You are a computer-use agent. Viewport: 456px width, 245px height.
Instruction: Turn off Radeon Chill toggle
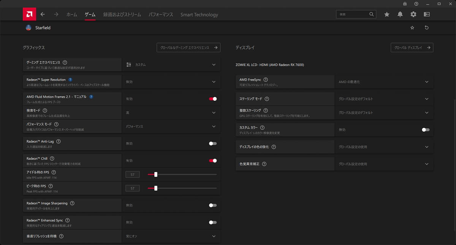point(213,161)
